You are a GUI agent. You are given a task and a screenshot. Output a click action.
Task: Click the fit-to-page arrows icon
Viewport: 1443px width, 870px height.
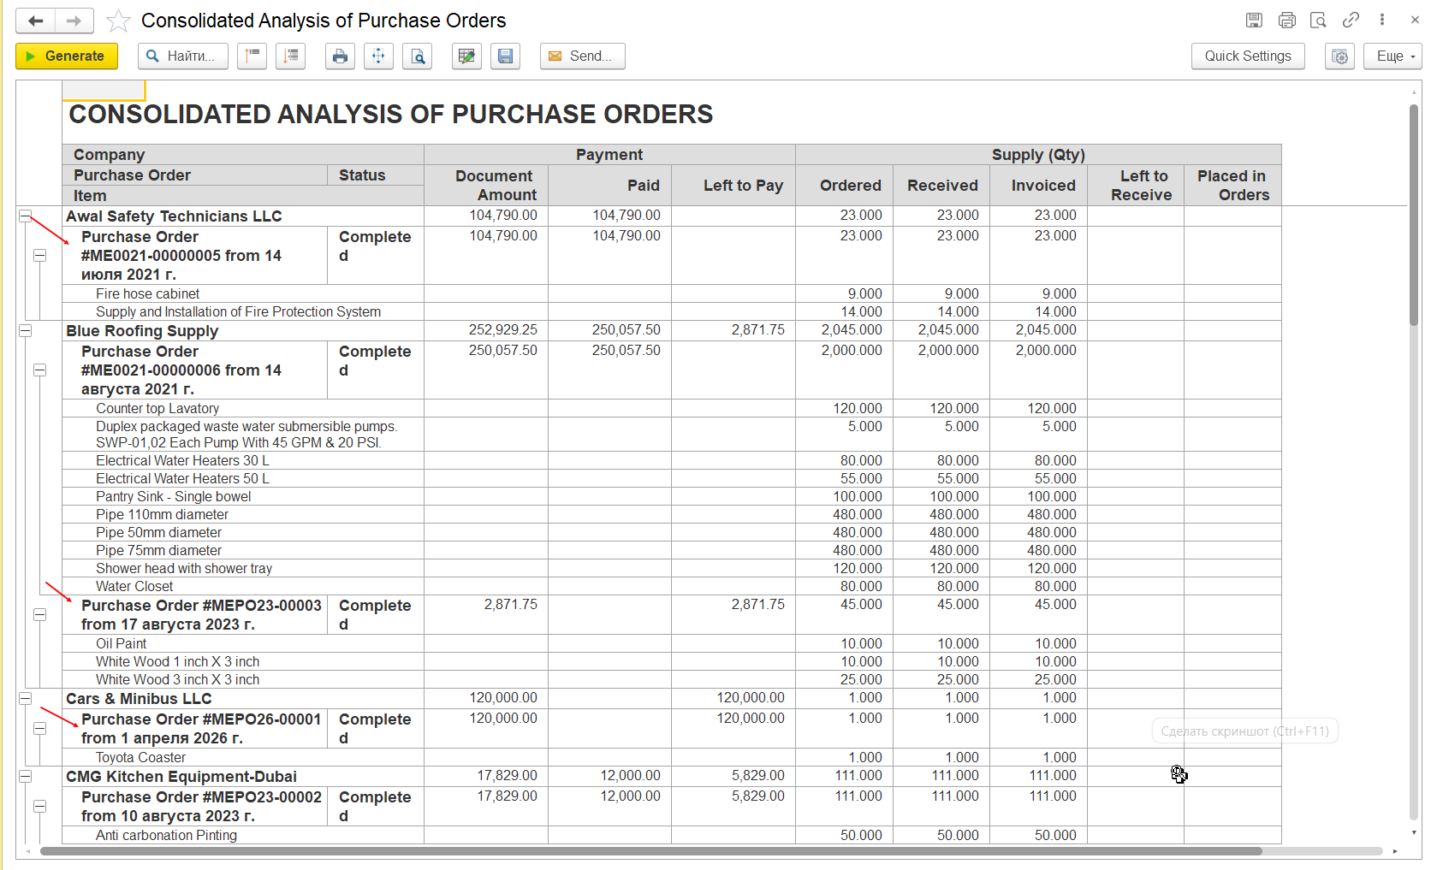[x=378, y=56]
